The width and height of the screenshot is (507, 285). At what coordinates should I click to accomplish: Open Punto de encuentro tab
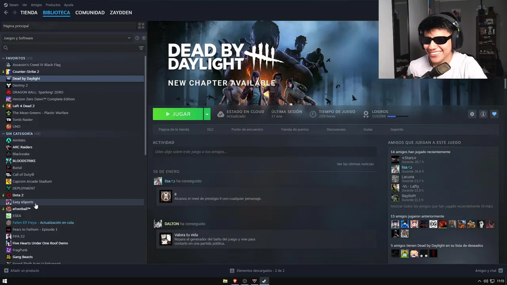click(247, 129)
